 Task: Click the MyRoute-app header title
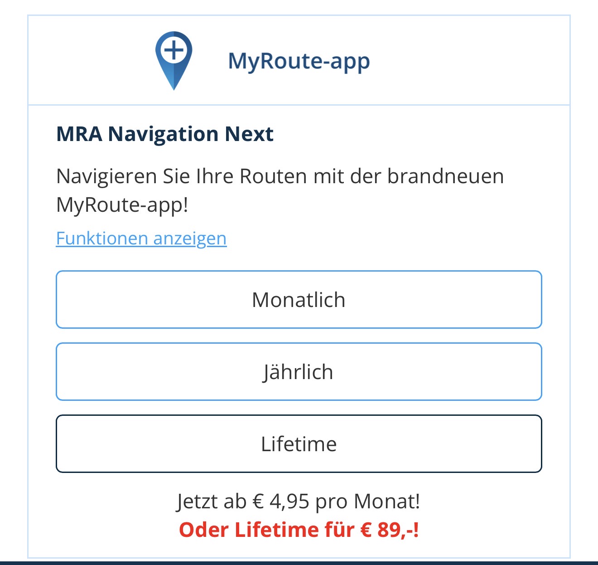pos(299,61)
